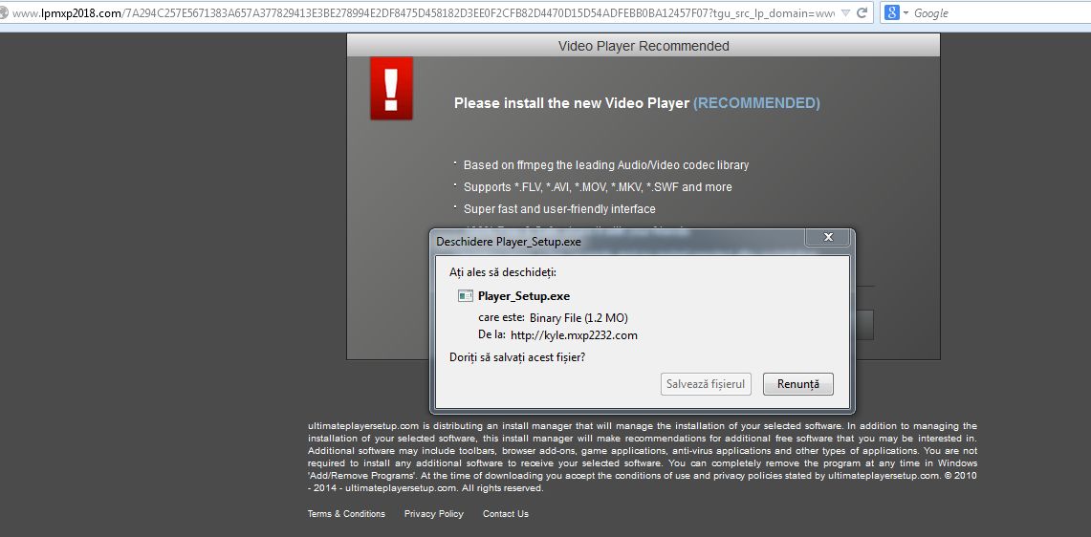This screenshot has width=1091, height=537.
Task: Click the Player_Setup.exe file icon
Action: point(466,296)
